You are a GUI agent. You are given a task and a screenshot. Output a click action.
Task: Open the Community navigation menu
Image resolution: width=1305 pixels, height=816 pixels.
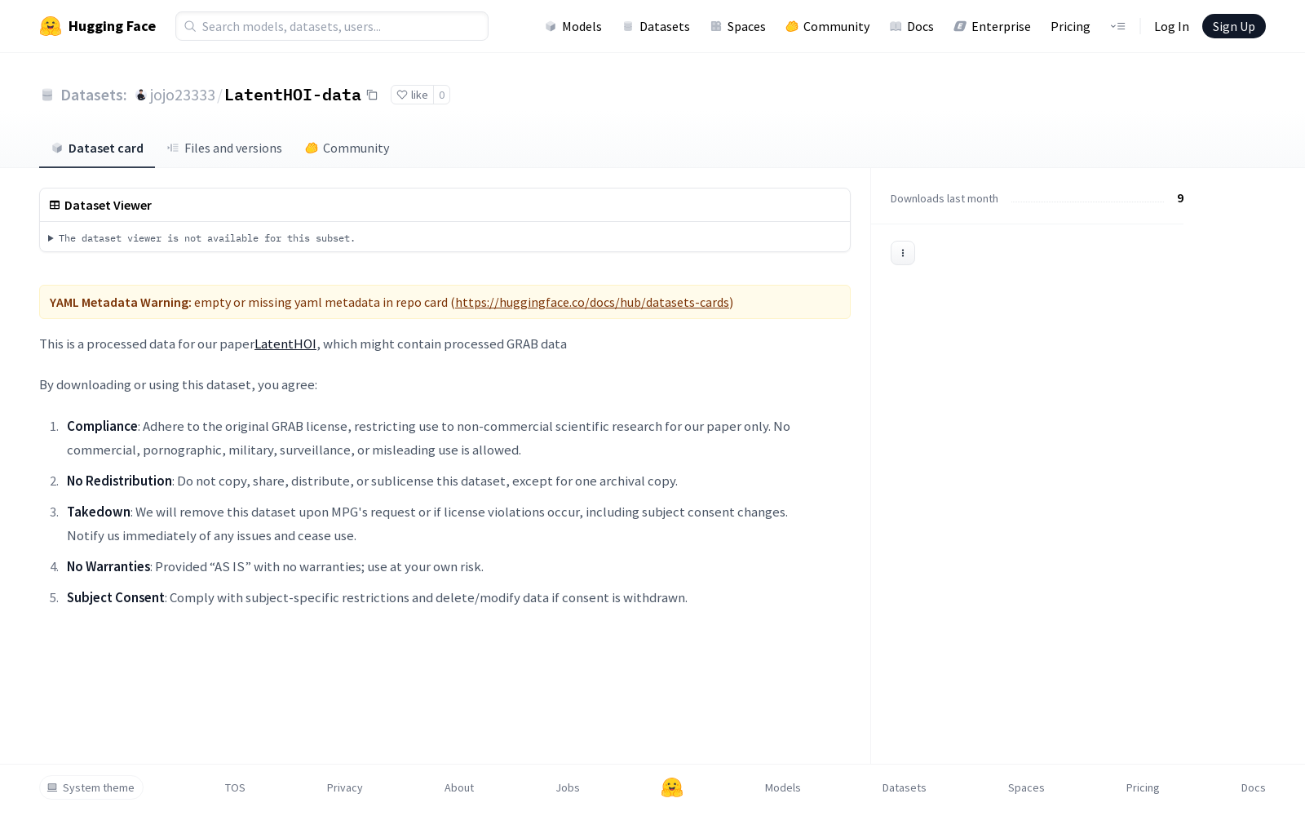point(828,26)
